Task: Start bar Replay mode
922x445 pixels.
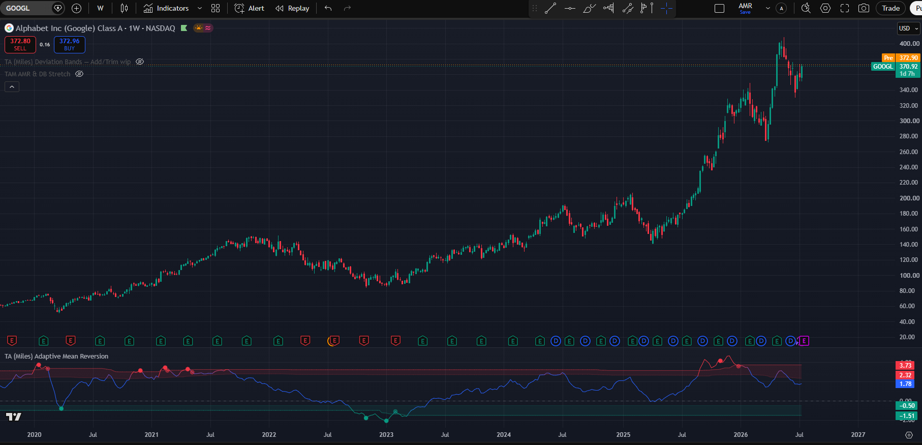Action: click(292, 8)
